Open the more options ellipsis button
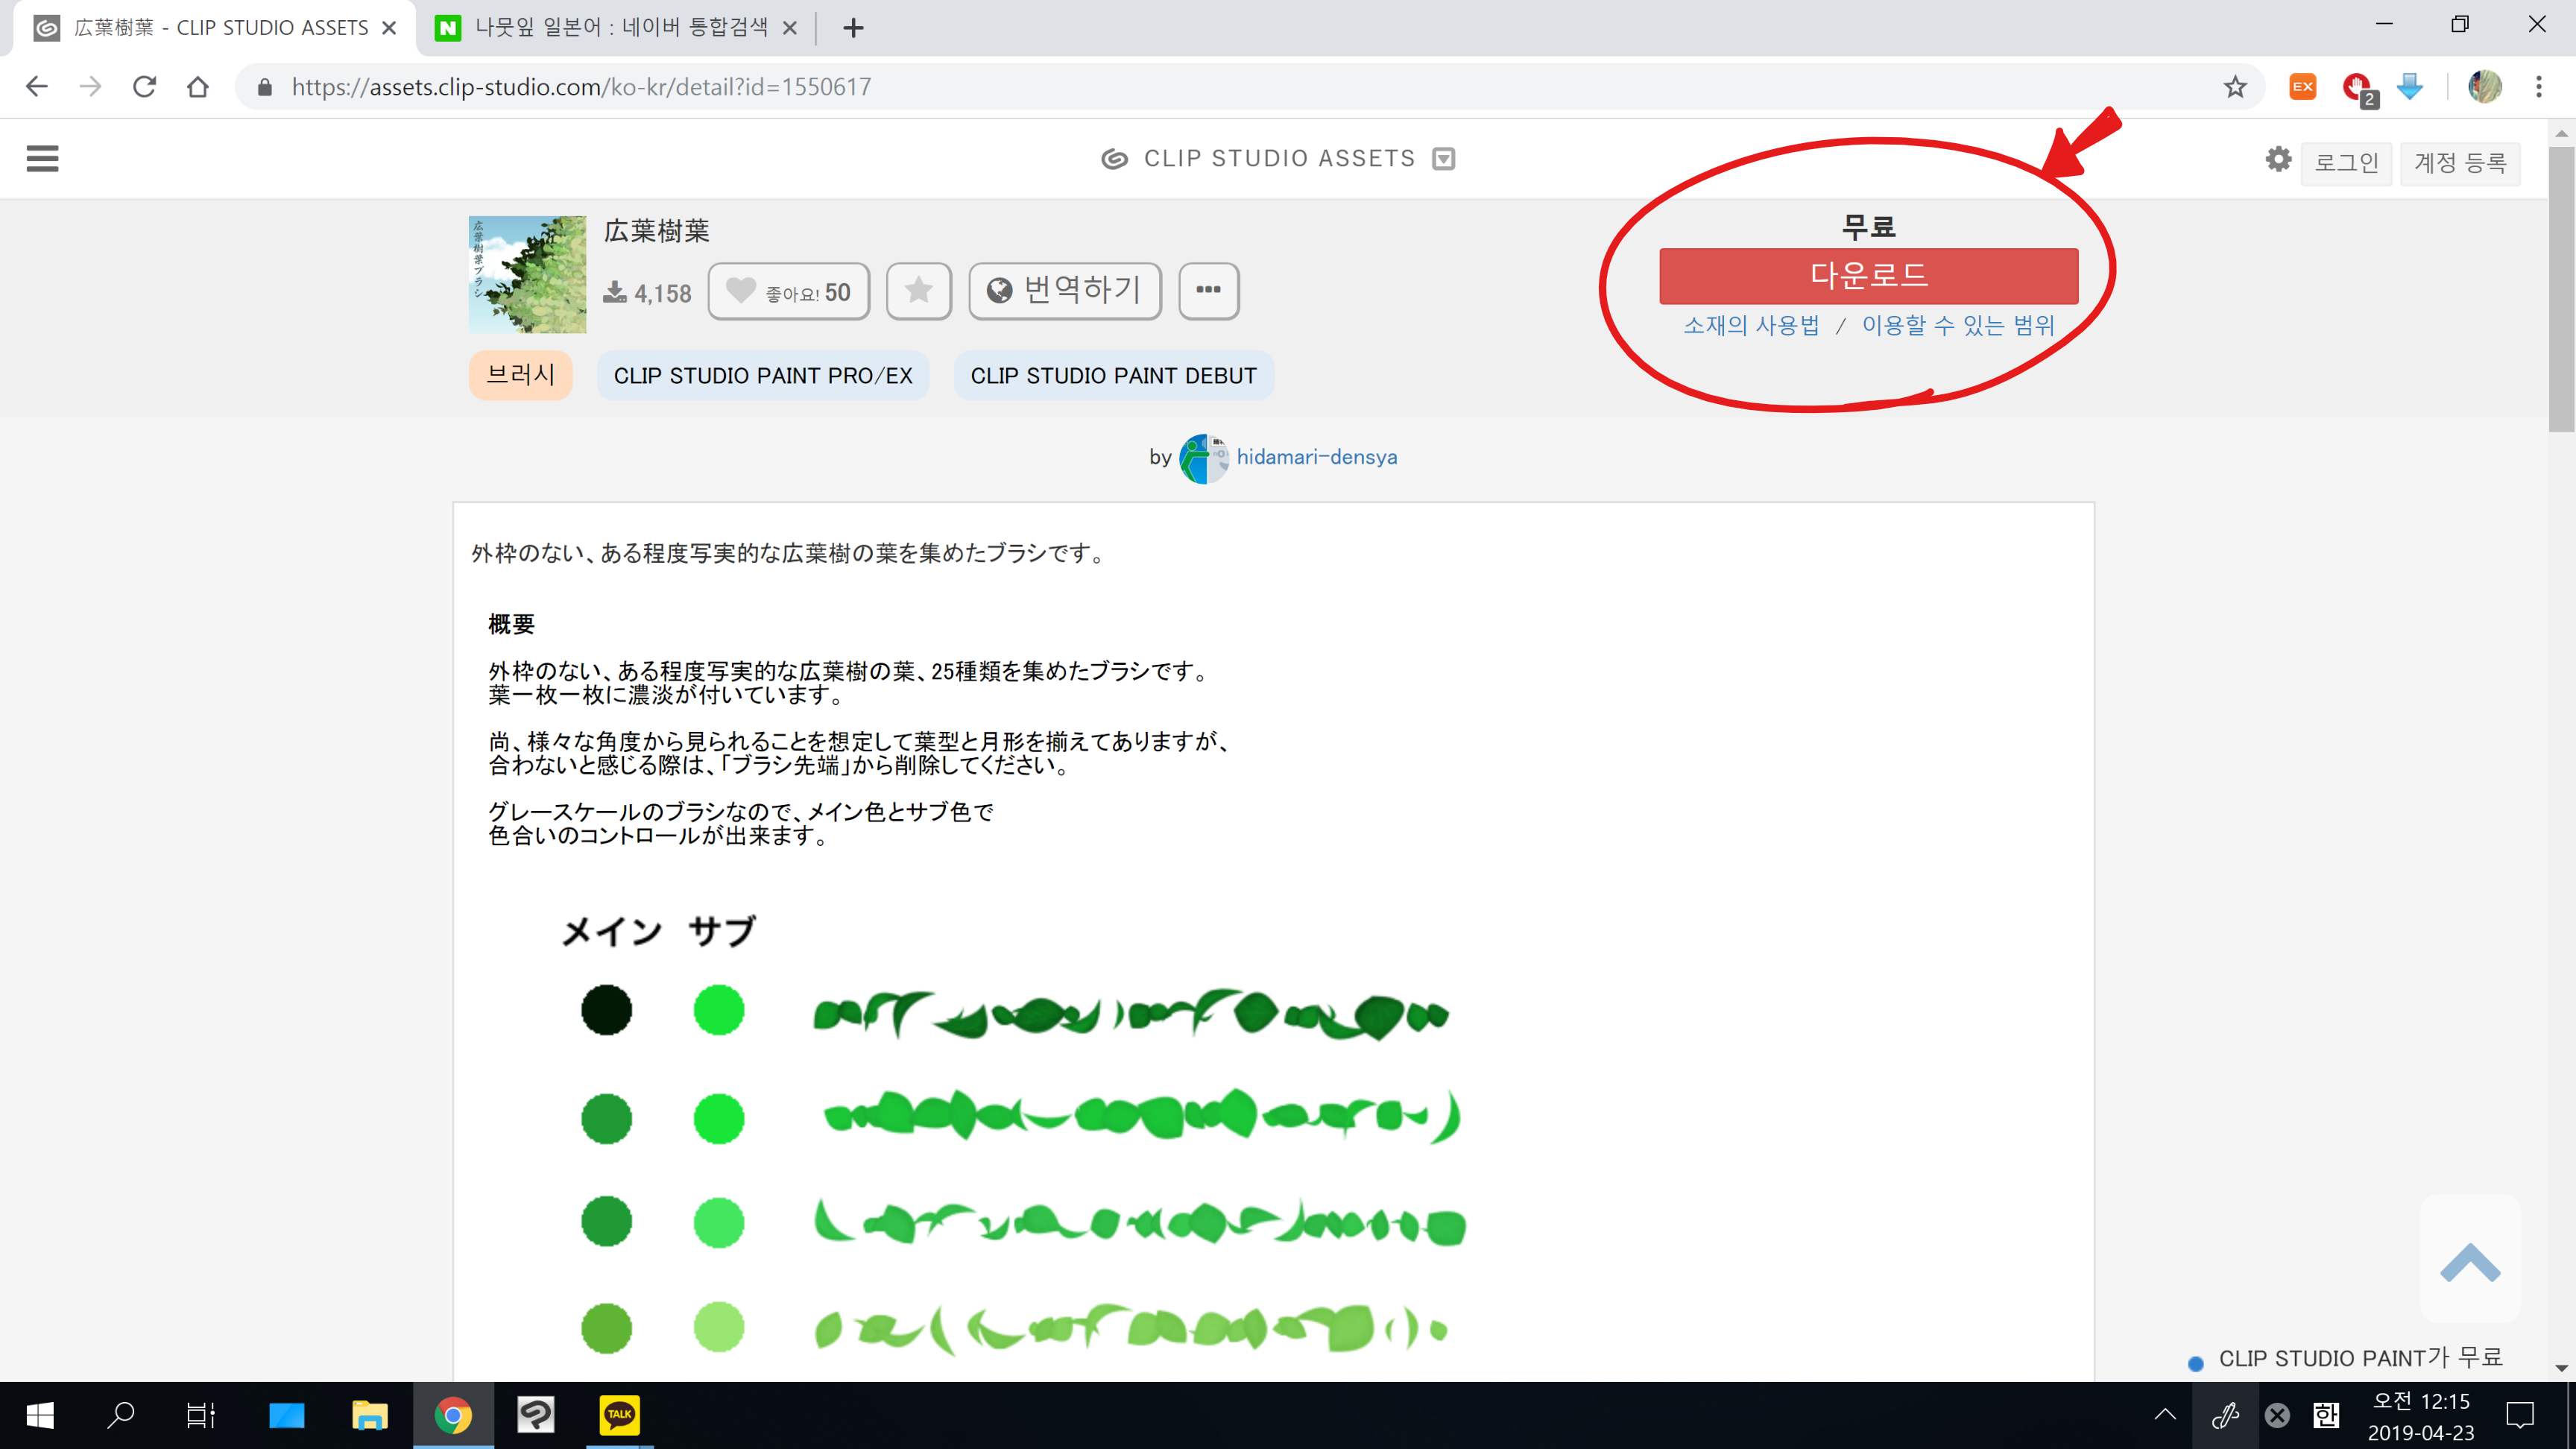The height and width of the screenshot is (1449, 2576). tap(1208, 291)
